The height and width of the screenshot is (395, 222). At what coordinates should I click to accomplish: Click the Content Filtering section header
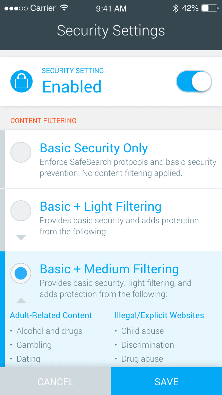click(43, 121)
